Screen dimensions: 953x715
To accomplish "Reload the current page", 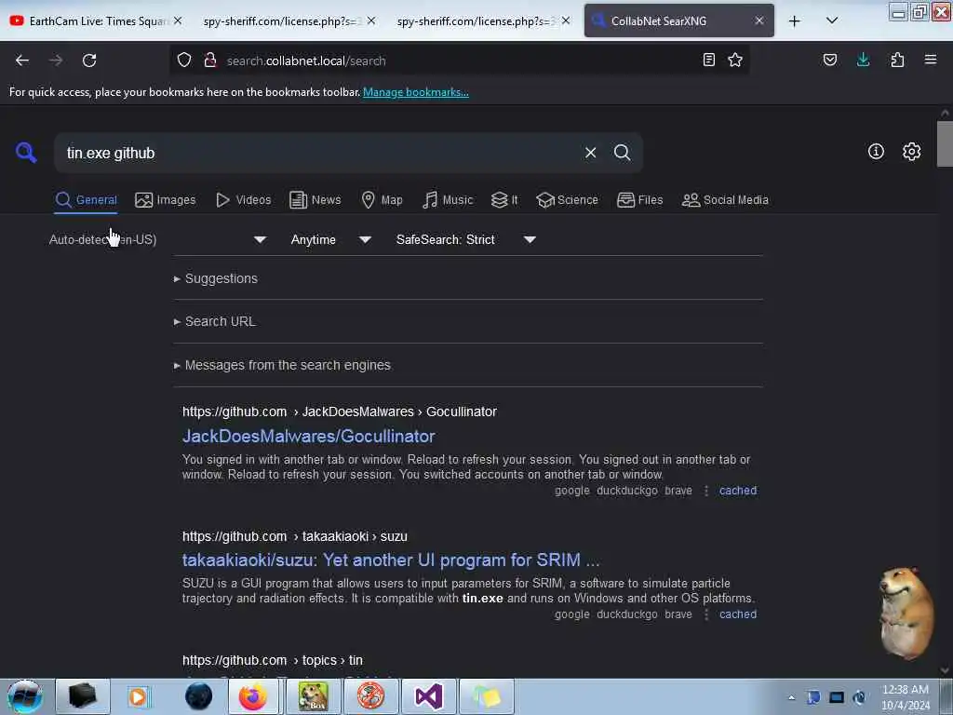I will (89, 61).
